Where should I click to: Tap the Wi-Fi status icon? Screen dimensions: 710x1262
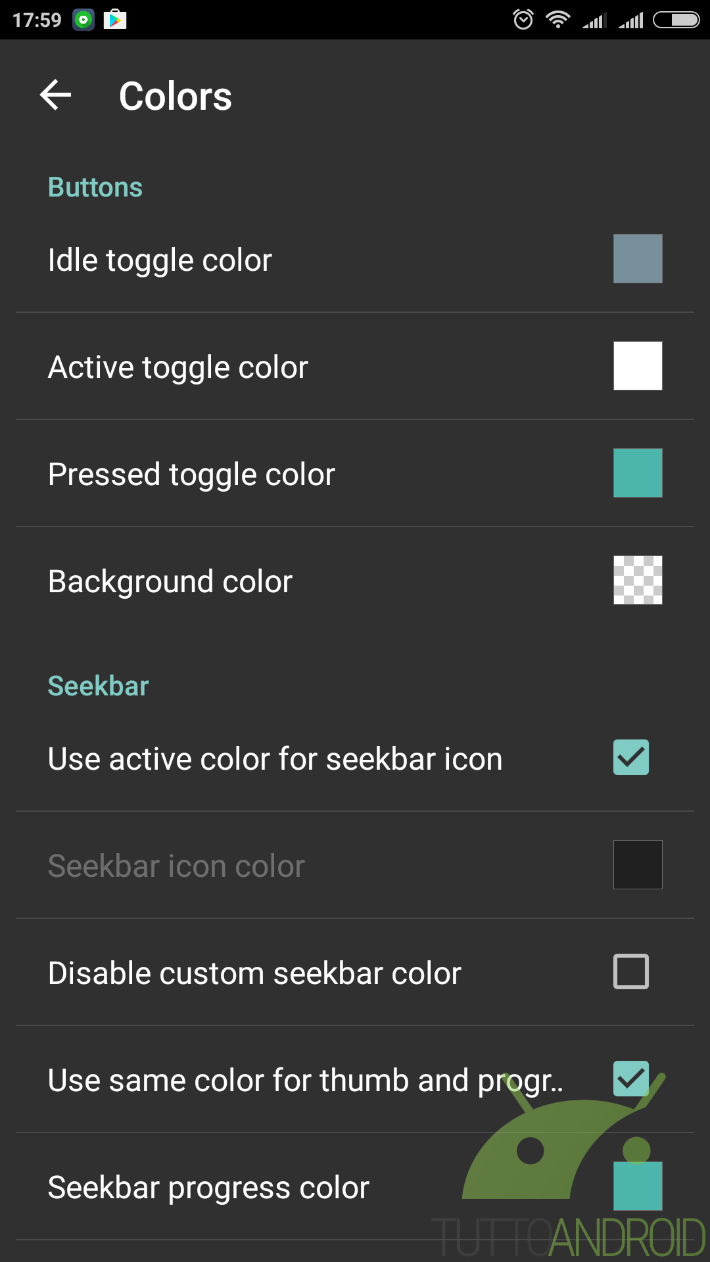coord(558,20)
